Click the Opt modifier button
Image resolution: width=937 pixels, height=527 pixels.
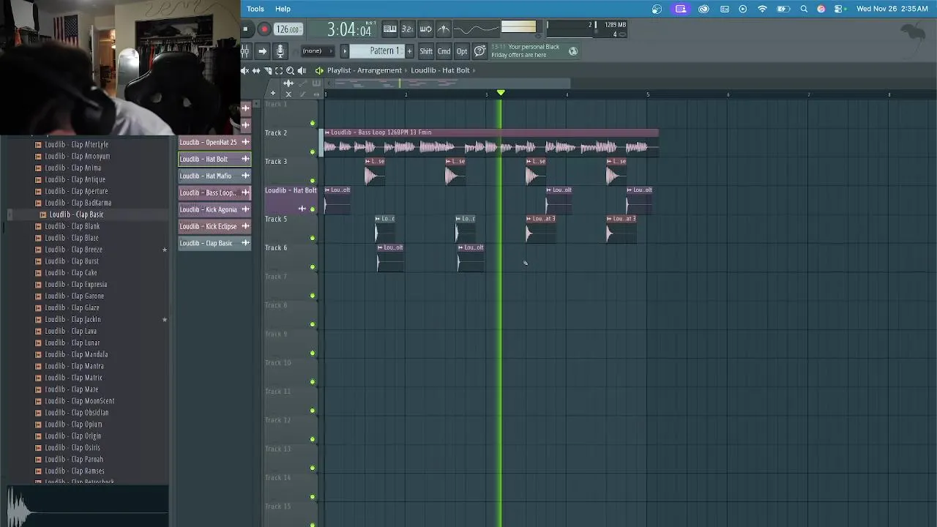pos(462,51)
